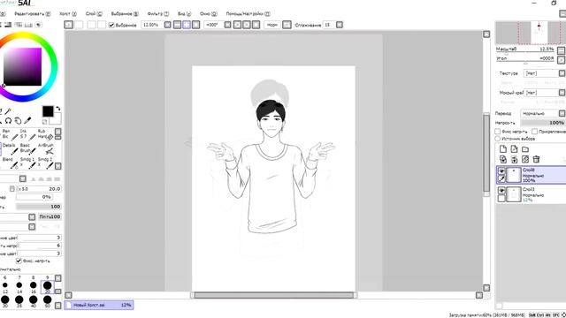
Task: Pick the eyedropper tool
Action: tap(27, 120)
